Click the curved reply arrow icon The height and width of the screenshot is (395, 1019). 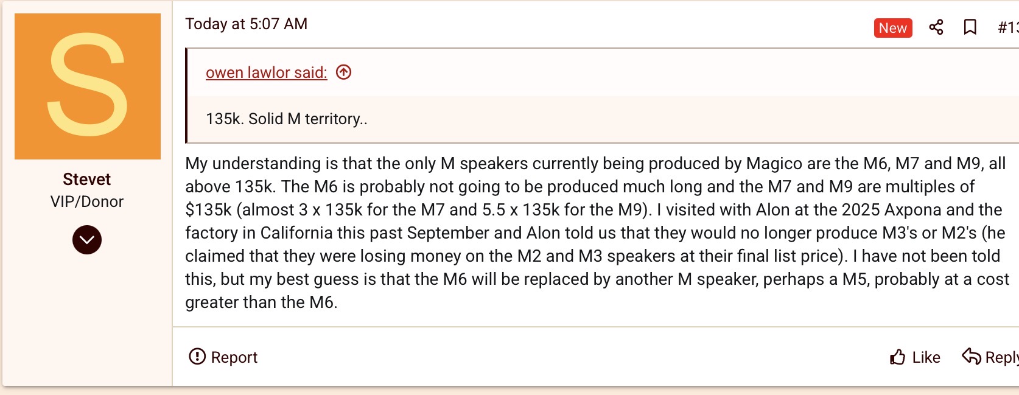[x=971, y=357]
